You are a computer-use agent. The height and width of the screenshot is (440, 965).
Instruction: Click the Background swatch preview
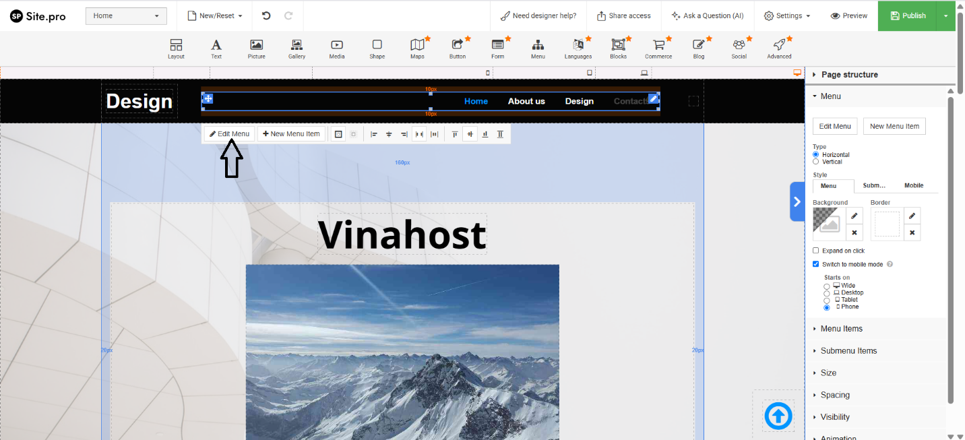pyautogui.click(x=828, y=224)
